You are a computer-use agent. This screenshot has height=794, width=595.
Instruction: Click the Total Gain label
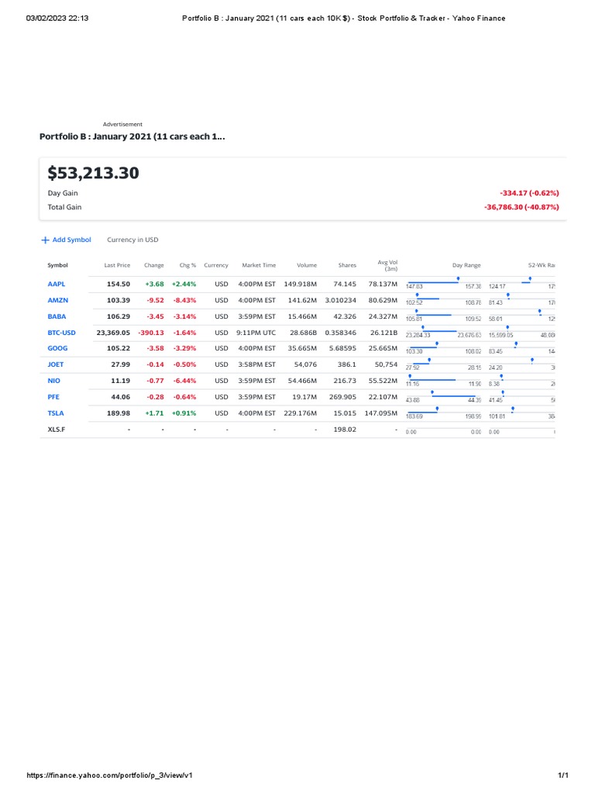point(64,207)
